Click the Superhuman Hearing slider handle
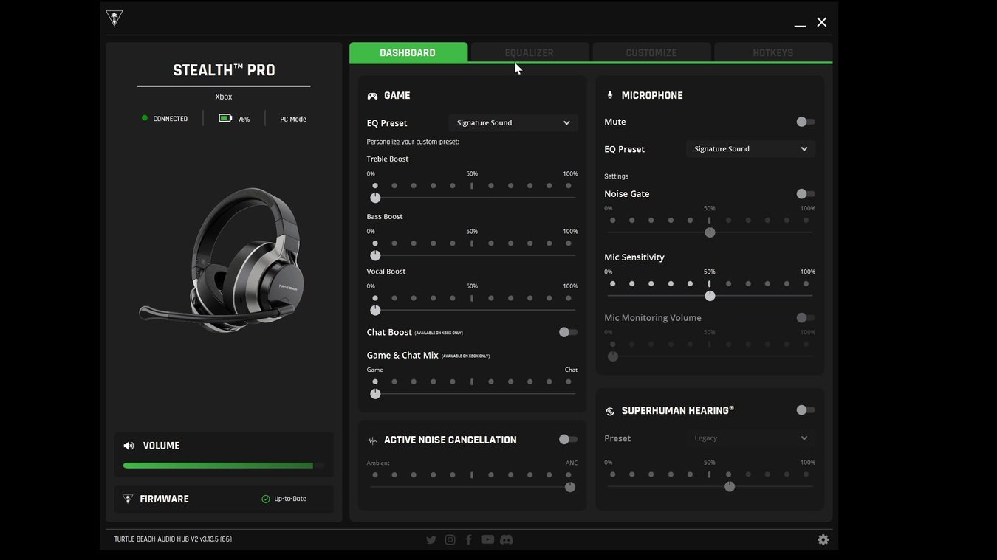The width and height of the screenshot is (997, 560). coord(730,487)
